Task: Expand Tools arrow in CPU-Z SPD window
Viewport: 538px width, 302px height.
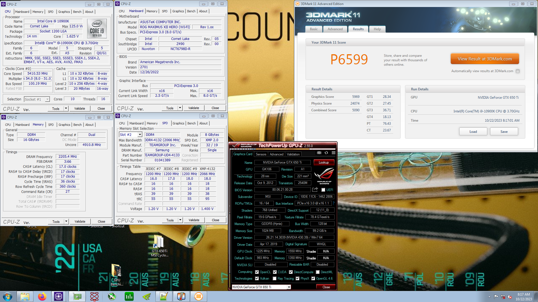Action: click(x=180, y=220)
